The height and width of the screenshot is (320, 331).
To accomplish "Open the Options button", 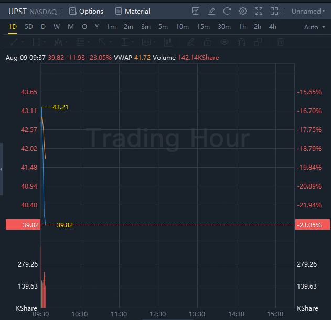I will point(87,11).
